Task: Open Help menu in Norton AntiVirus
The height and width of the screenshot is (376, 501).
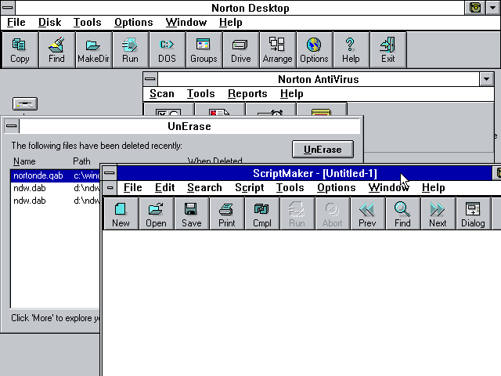Action: (291, 94)
